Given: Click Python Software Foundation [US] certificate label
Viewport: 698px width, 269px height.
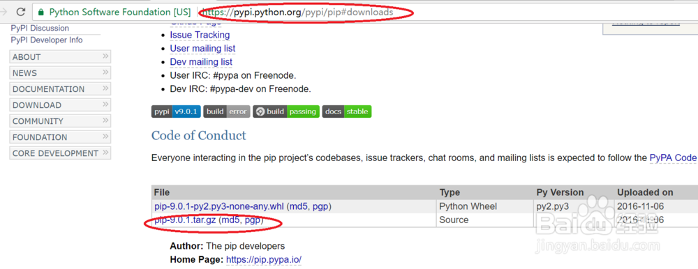Looking at the screenshot, I should (120, 12).
